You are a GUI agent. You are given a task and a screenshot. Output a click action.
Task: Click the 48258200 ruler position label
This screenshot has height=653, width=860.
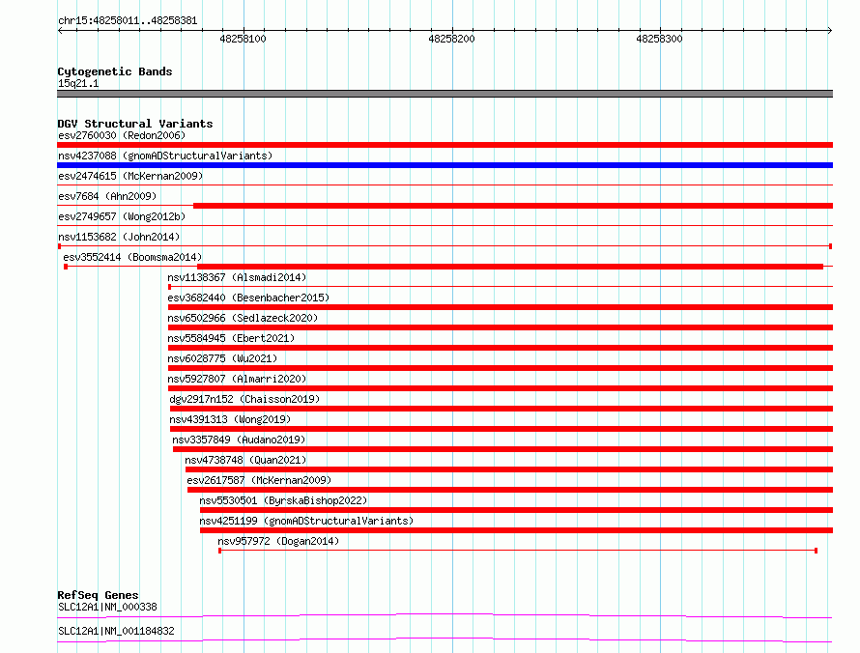[451, 39]
